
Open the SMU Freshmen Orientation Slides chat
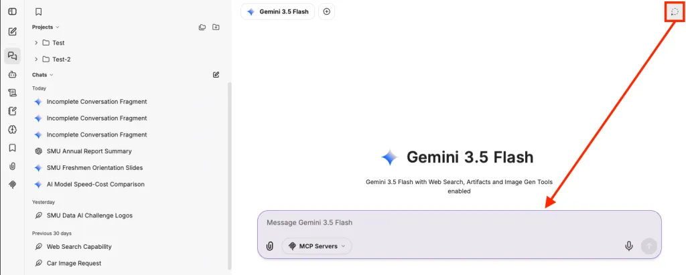click(x=95, y=168)
